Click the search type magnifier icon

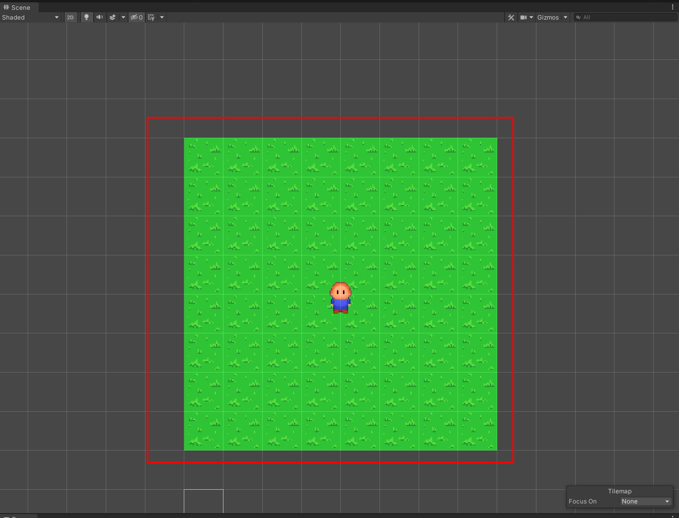point(579,17)
